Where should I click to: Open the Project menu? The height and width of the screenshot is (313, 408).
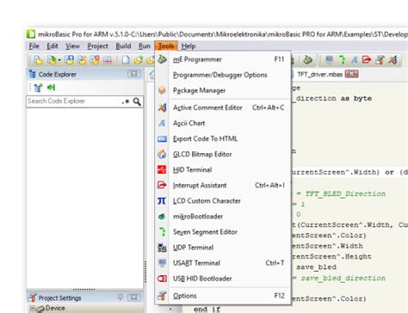(97, 46)
